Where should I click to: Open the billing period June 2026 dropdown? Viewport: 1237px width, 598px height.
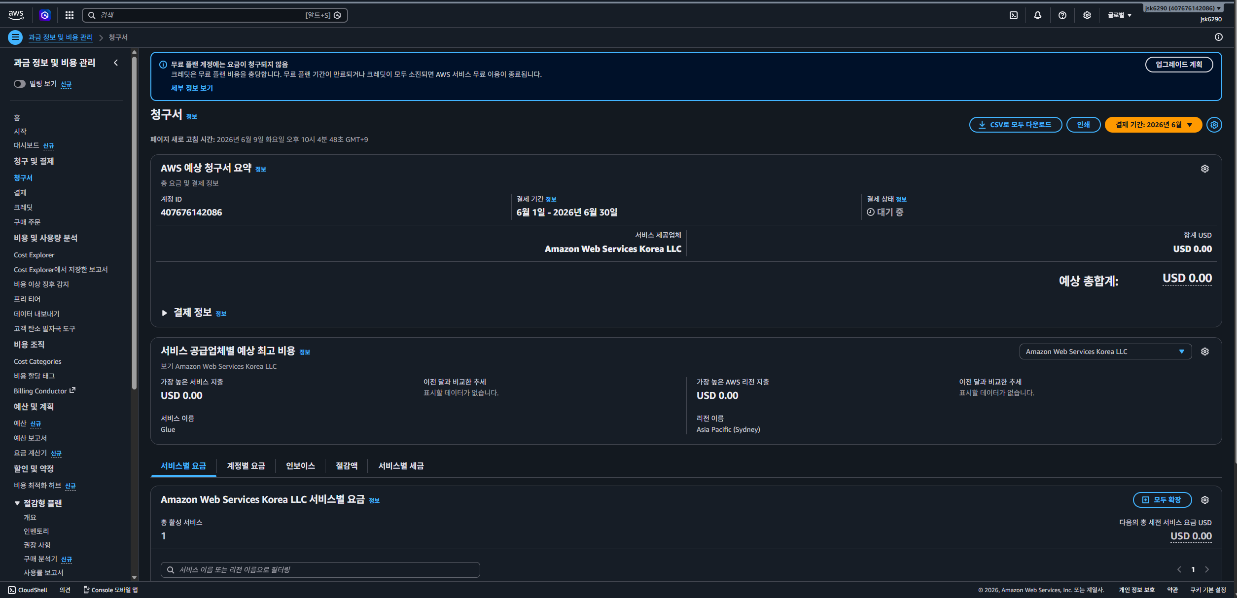click(1153, 125)
